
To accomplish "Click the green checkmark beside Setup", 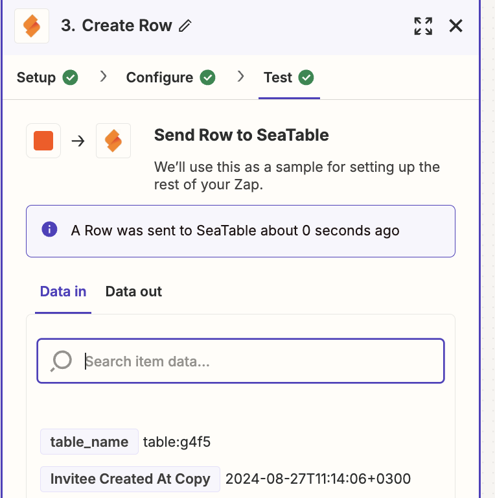I will pos(70,78).
